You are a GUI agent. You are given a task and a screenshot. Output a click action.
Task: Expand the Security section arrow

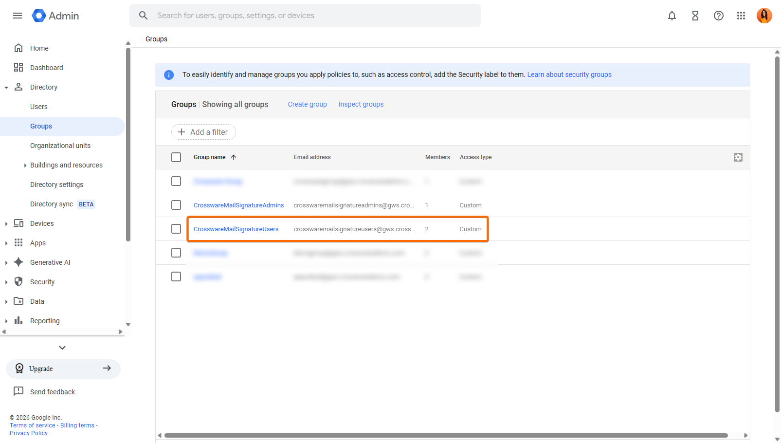[x=6, y=282]
